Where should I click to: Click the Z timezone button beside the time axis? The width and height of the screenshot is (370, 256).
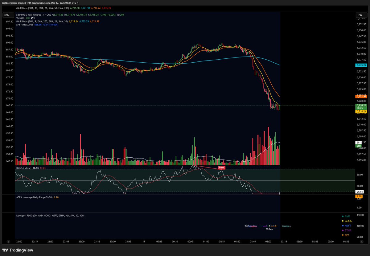coord(9,242)
